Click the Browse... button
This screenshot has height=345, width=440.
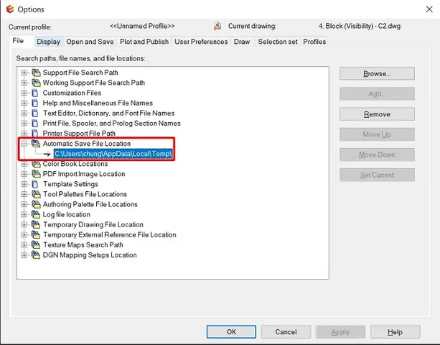point(377,73)
